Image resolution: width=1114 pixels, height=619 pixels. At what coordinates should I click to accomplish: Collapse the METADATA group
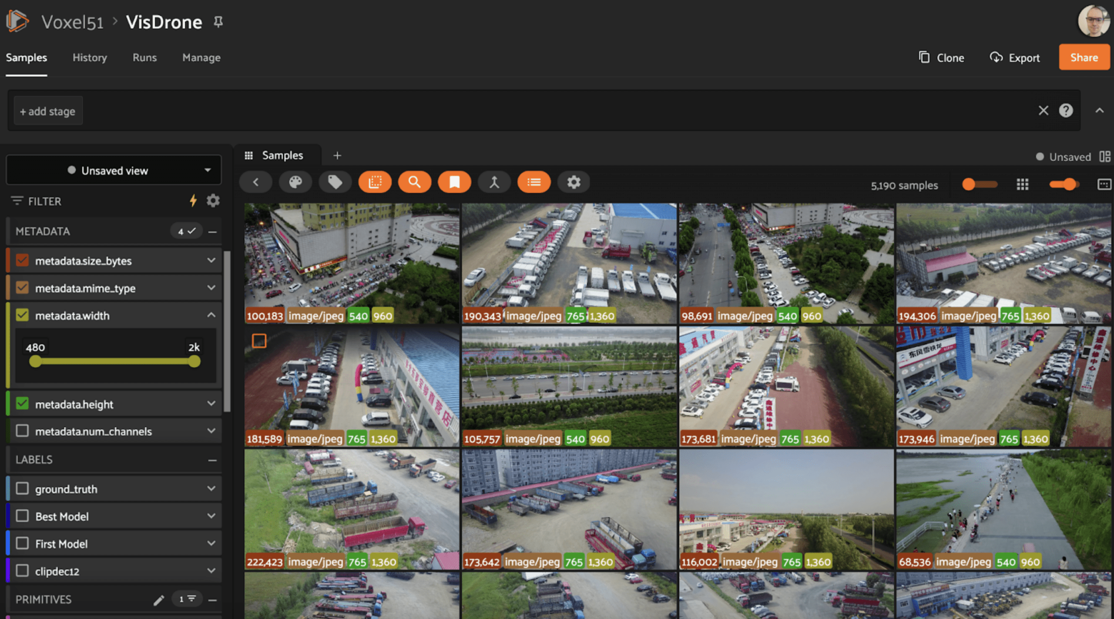point(212,232)
